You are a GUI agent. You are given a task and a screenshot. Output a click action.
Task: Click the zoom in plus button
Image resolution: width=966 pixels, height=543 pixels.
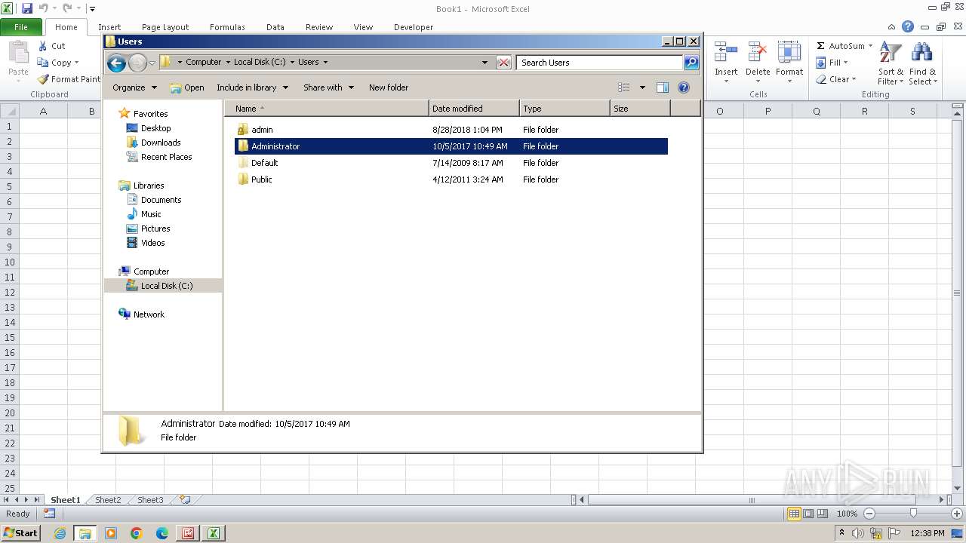point(957,514)
